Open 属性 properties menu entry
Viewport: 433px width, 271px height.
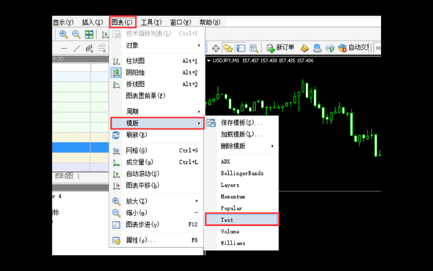157,240
